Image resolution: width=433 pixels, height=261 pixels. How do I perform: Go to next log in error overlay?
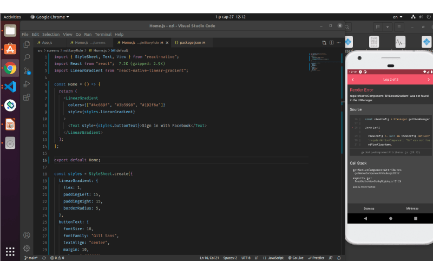(x=429, y=80)
